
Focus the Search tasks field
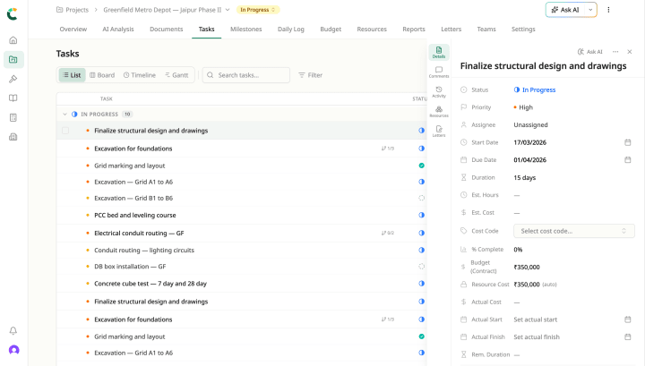246,75
